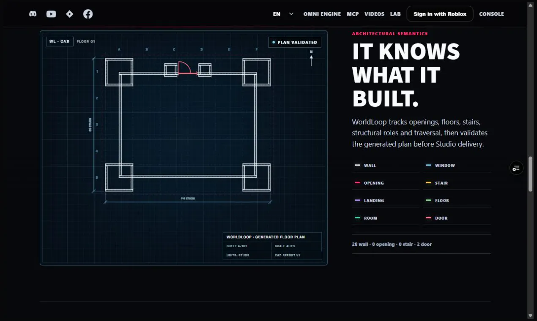Click the 'UNITS: STUDS' cell

[247, 255]
